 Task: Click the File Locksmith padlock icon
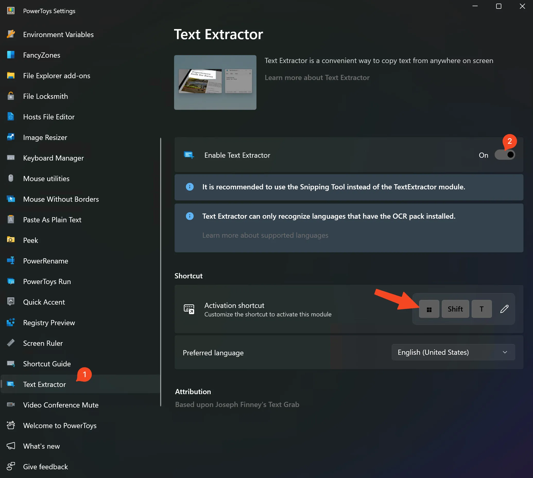click(x=11, y=96)
